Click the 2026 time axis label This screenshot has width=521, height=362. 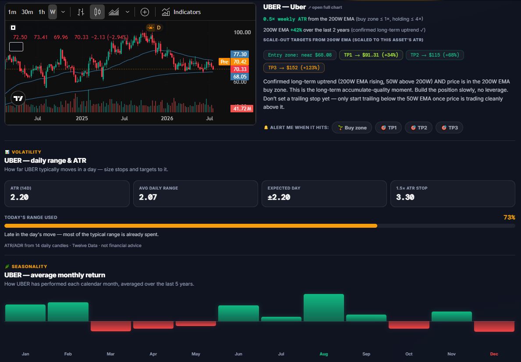[x=167, y=118]
